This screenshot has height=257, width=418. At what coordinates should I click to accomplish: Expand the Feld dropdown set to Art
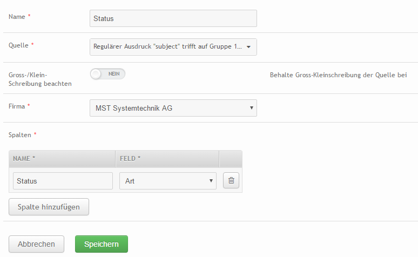[167, 181]
